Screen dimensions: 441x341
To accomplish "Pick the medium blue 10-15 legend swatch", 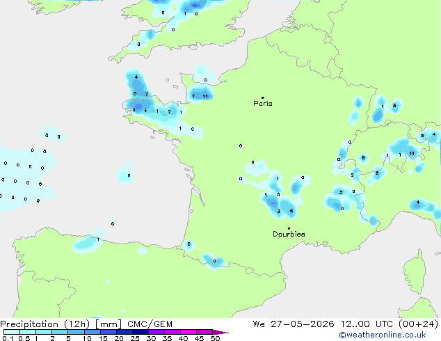I will pos(92,332).
